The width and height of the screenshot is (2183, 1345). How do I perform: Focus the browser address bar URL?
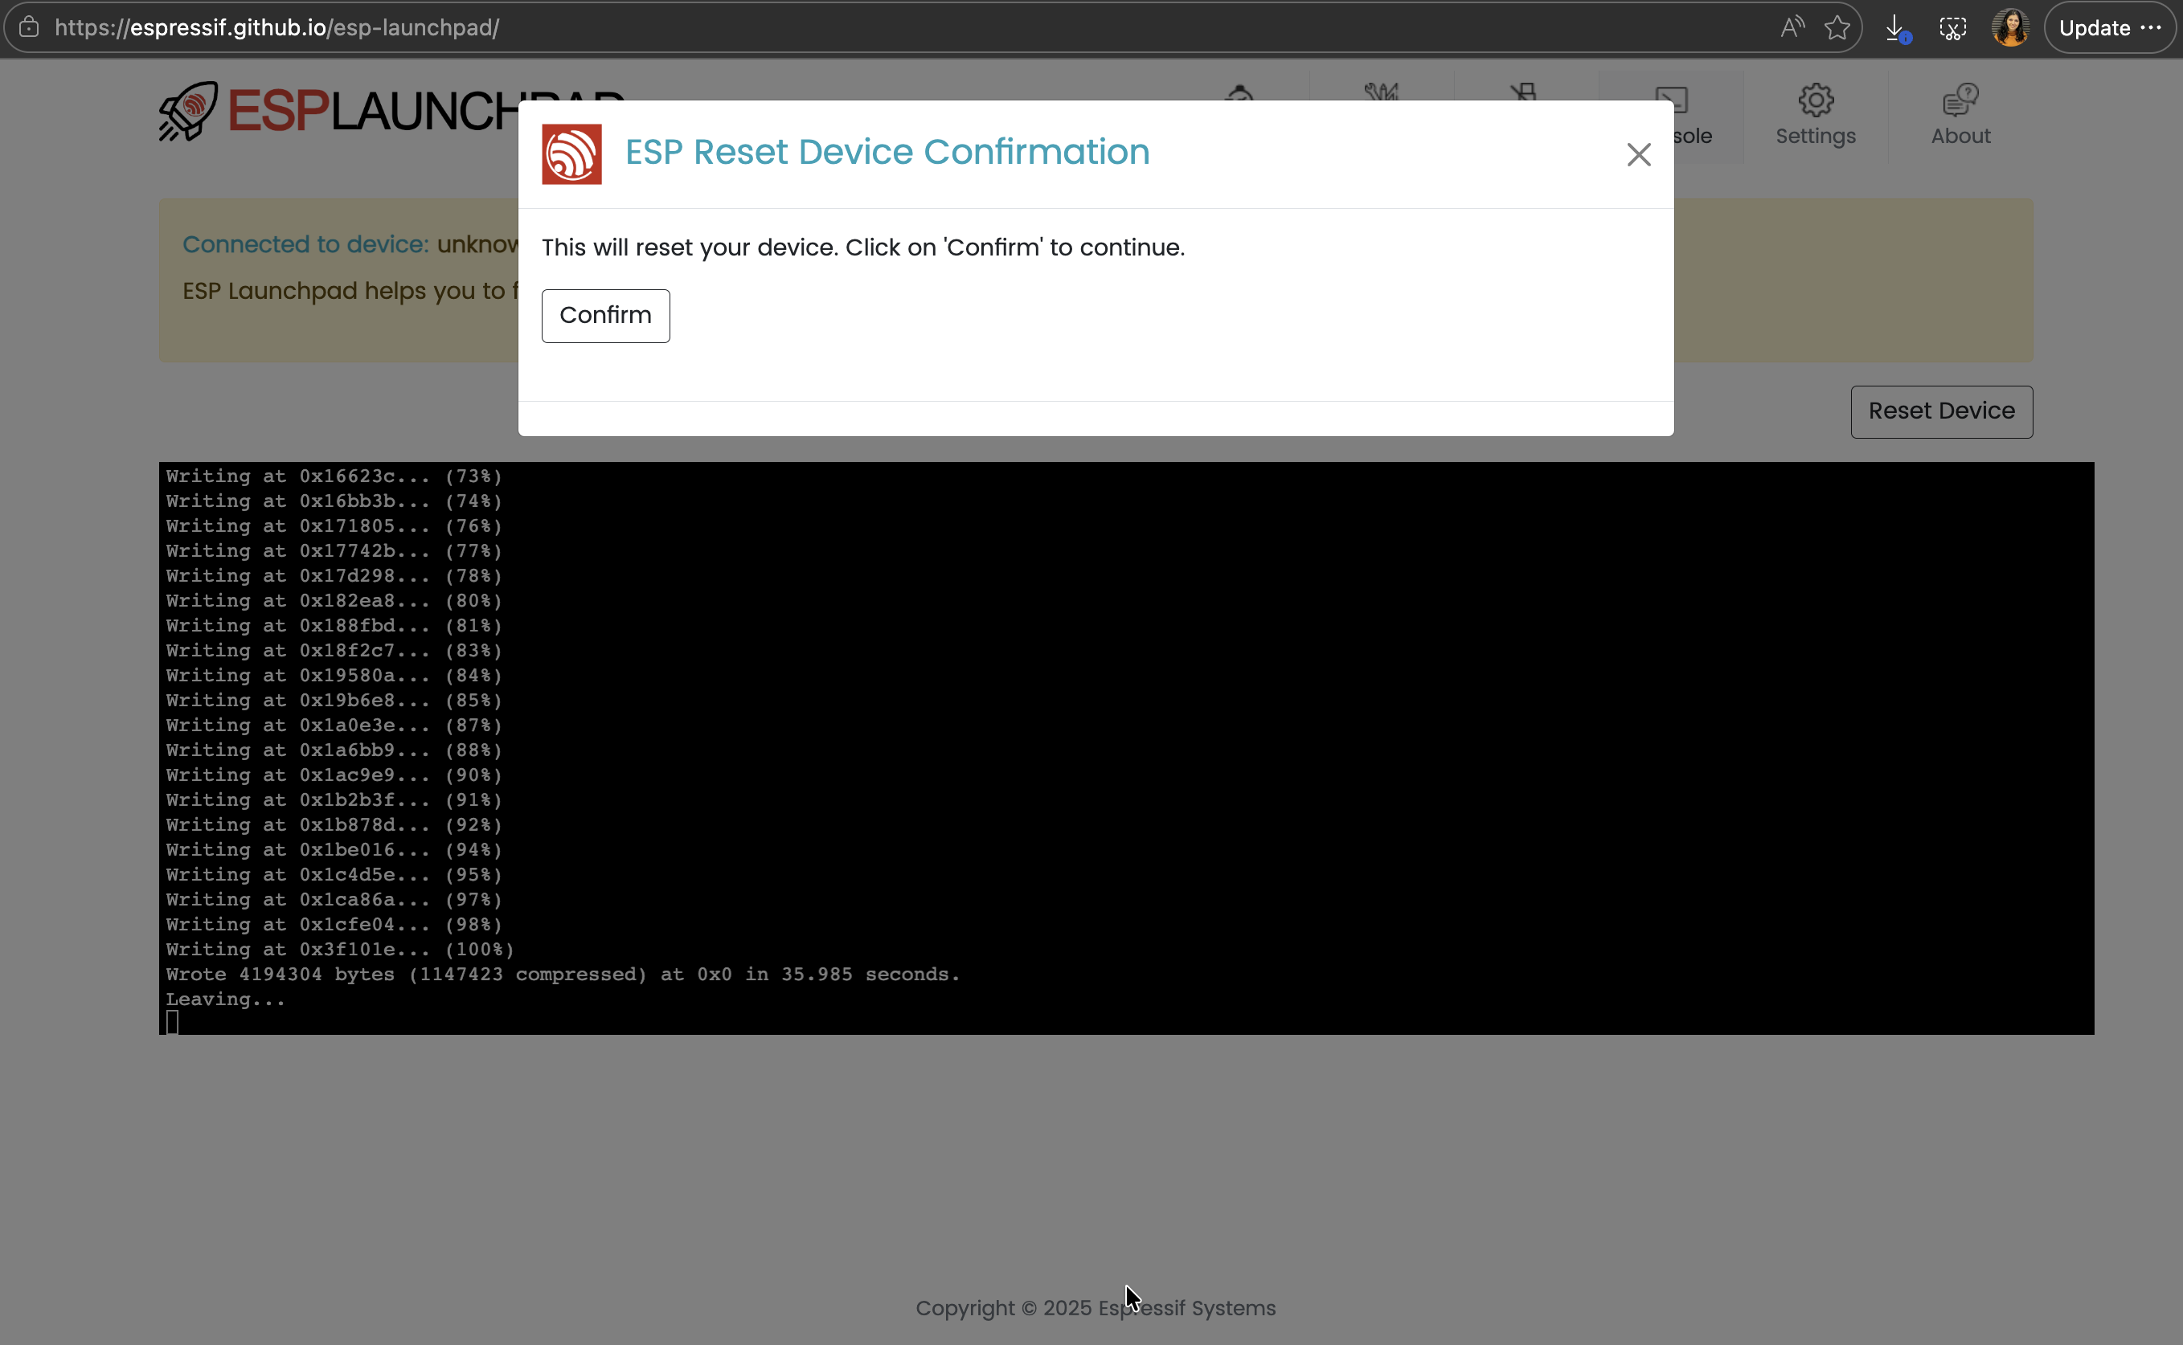coord(276,27)
